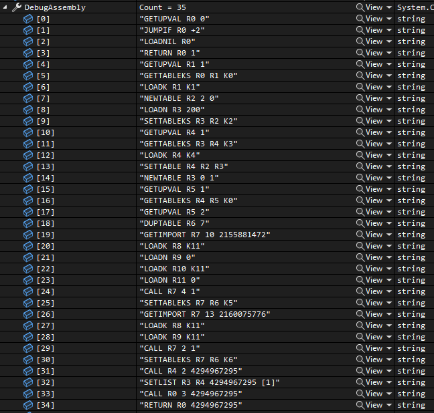Image resolution: width=434 pixels, height=413 pixels.
Task: Open View visualizer for "GETUPVAL R0 0"
Action: coord(369,19)
